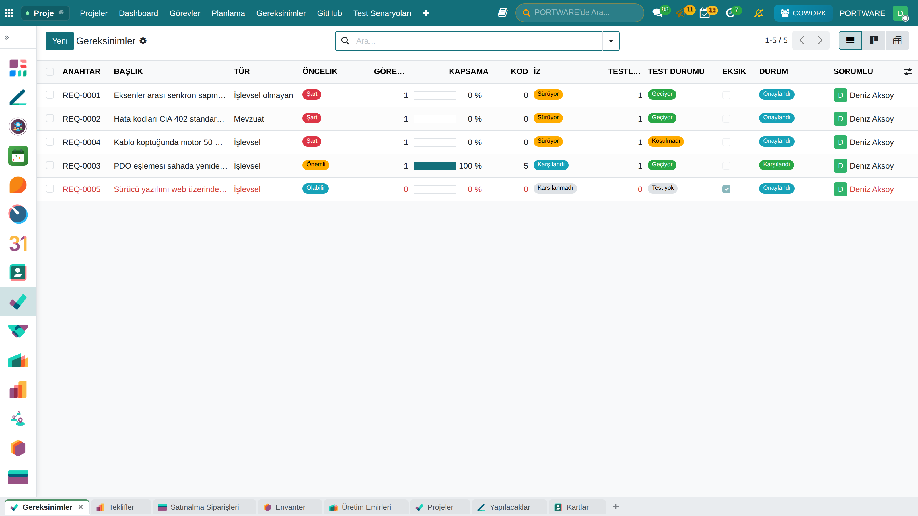Click the empty coverage bar for REQ-0005
The width and height of the screenshot is (918, 516).
coord(435,189)
